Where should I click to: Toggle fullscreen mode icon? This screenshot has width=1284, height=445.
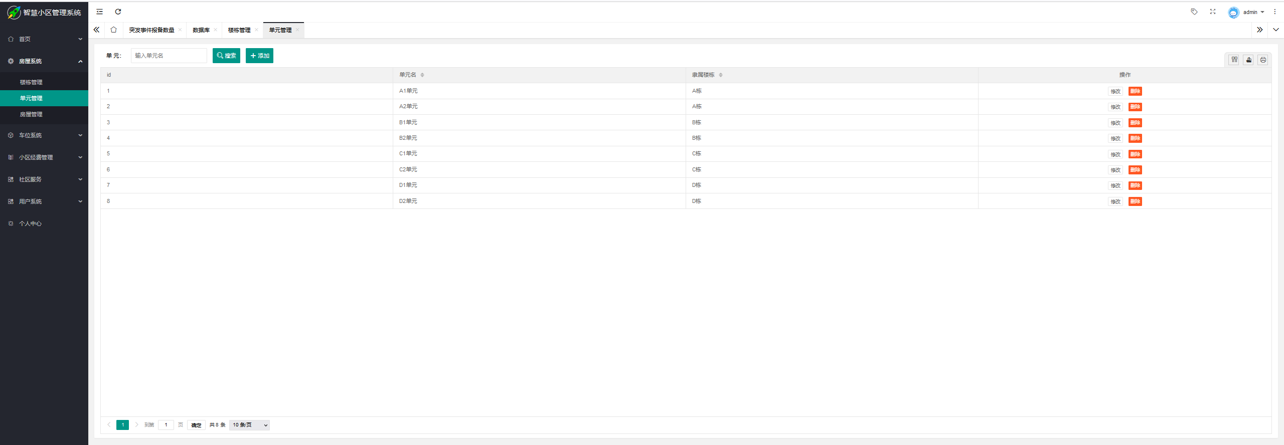coord(1213,12)
